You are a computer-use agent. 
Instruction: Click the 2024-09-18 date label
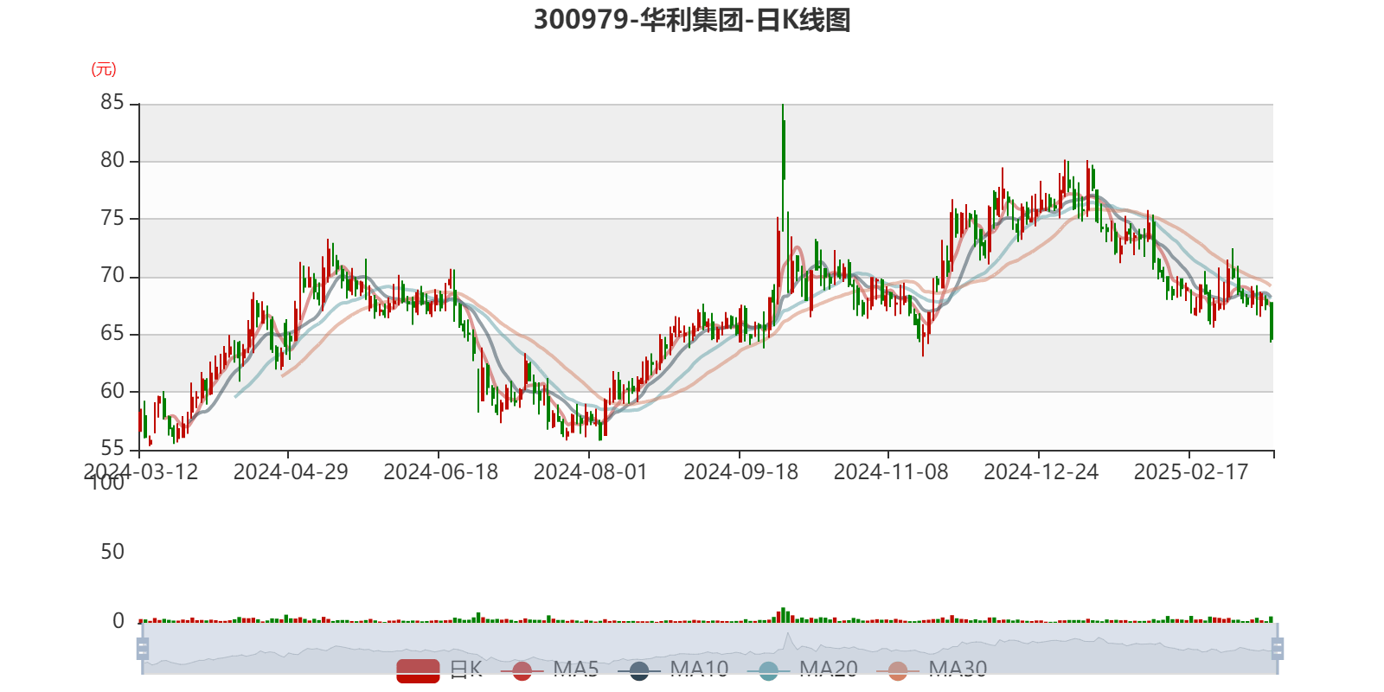[x=741, y=472]
